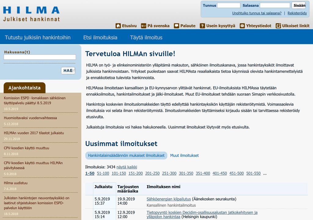Screen dimensions: 313x220
Task: Go to results page 301-350
Action: point(186,173)
